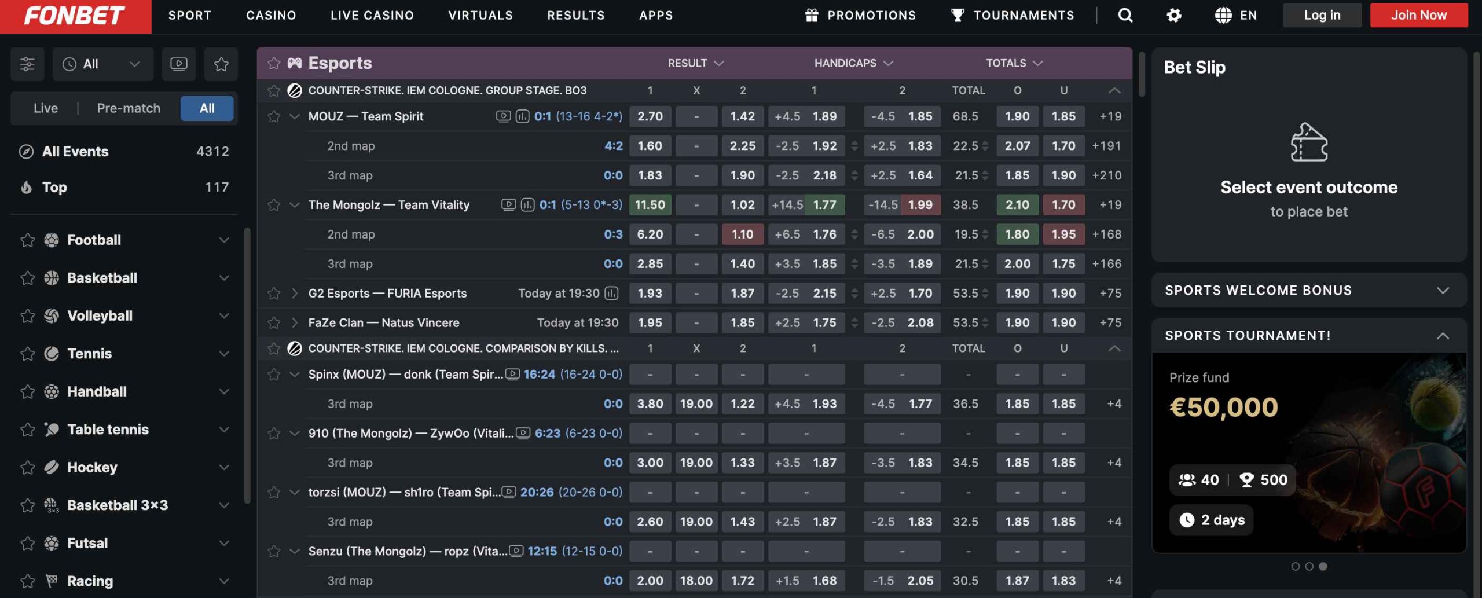Show +191 more markets for MOUZ 2nd map
The width and height of the screenshot is (1482, 598).
pos(1106,146)
